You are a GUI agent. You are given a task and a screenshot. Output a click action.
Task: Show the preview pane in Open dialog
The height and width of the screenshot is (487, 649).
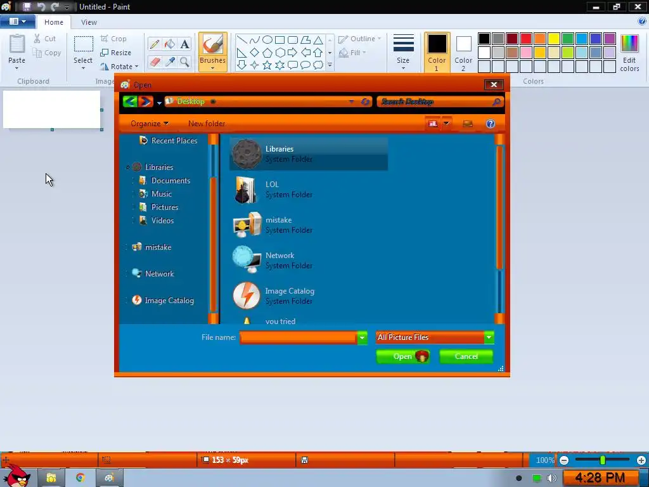coord(468,124)
